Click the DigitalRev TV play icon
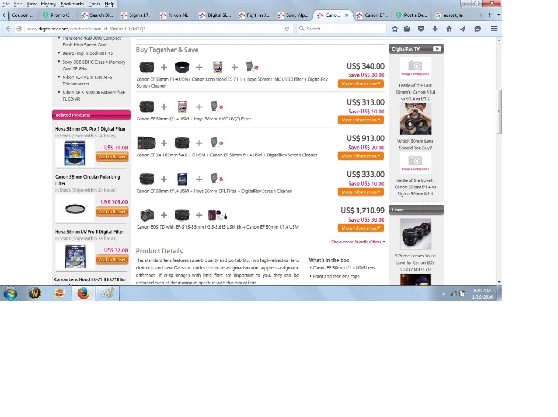558x417 pixels. point(437,48)
